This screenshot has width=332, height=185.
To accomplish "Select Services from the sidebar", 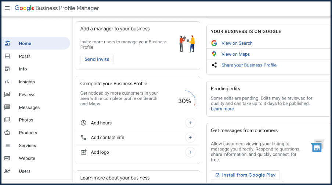I will click(27, 146).
